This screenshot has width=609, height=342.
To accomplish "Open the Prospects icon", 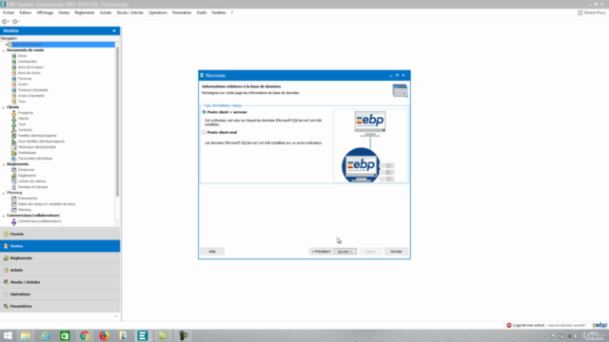I will tap(14, 113).
